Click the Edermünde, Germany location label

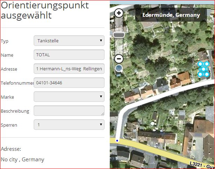point(171,15)
